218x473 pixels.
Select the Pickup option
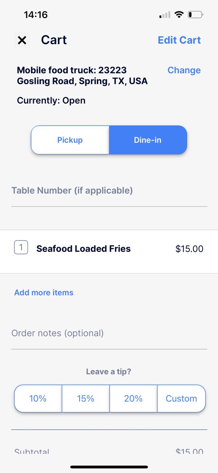pos(70,140)
